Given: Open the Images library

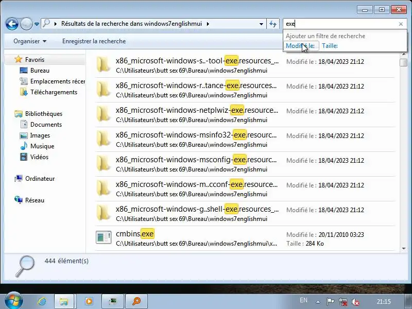Looking at the screenshot, I should tap(40, 135).
